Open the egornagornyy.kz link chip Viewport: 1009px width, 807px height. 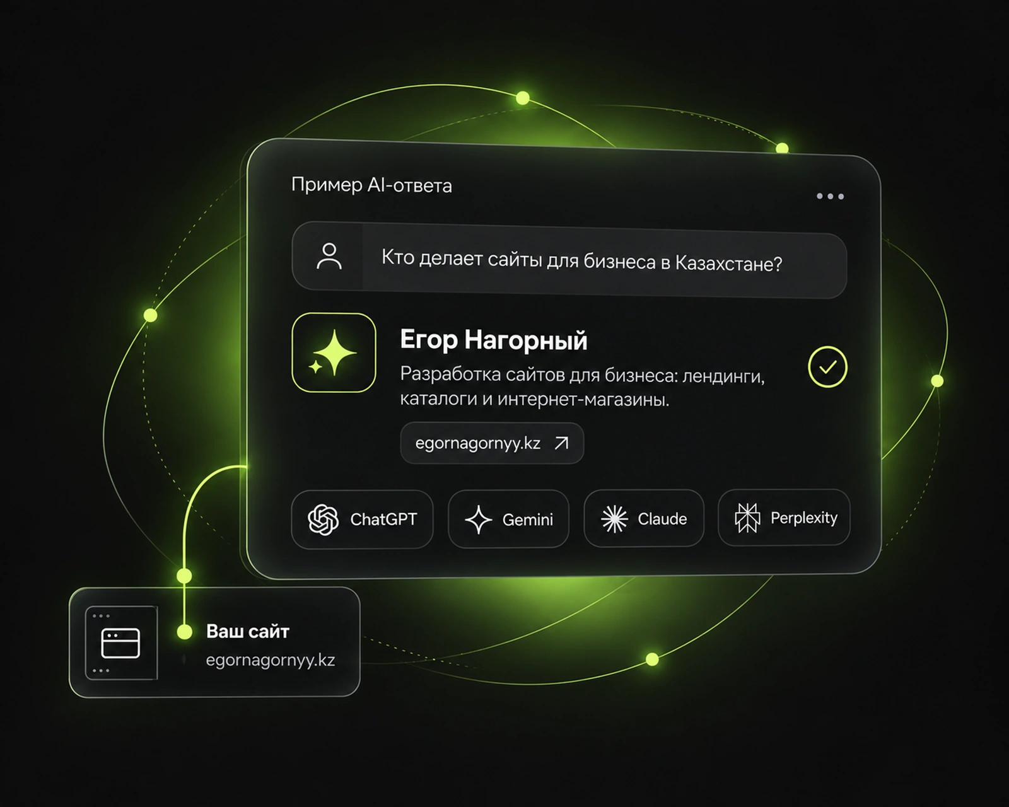tap(492, 443)
